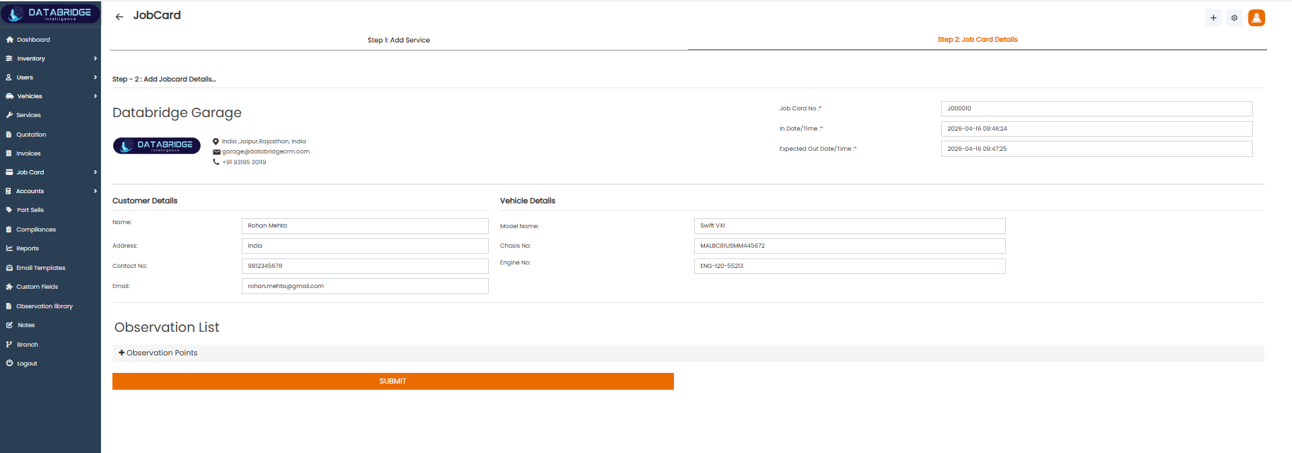Open Email Templates link

click(x=41, y=268)
